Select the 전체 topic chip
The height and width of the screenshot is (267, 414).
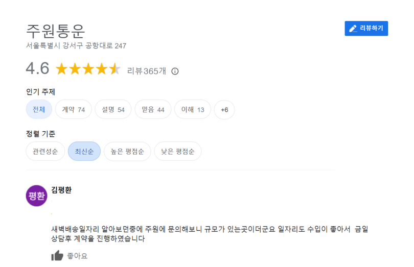tap(39, 109)
